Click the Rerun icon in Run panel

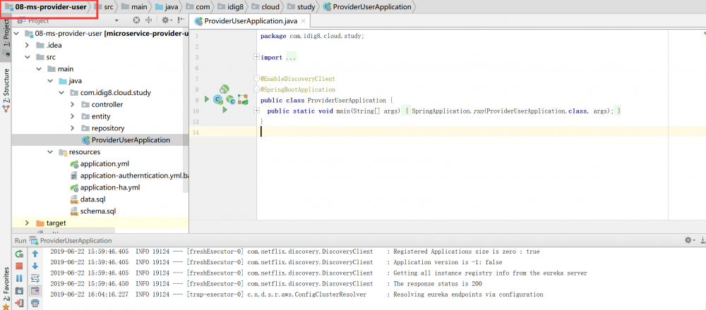coord(19,254)
